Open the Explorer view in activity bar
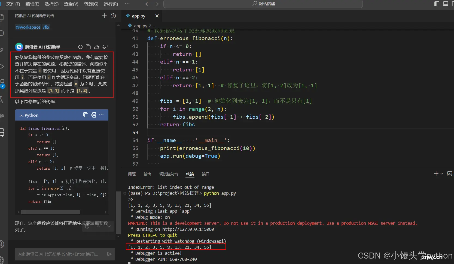The height and width of the screenshot is (264, 454). (2, 18)
